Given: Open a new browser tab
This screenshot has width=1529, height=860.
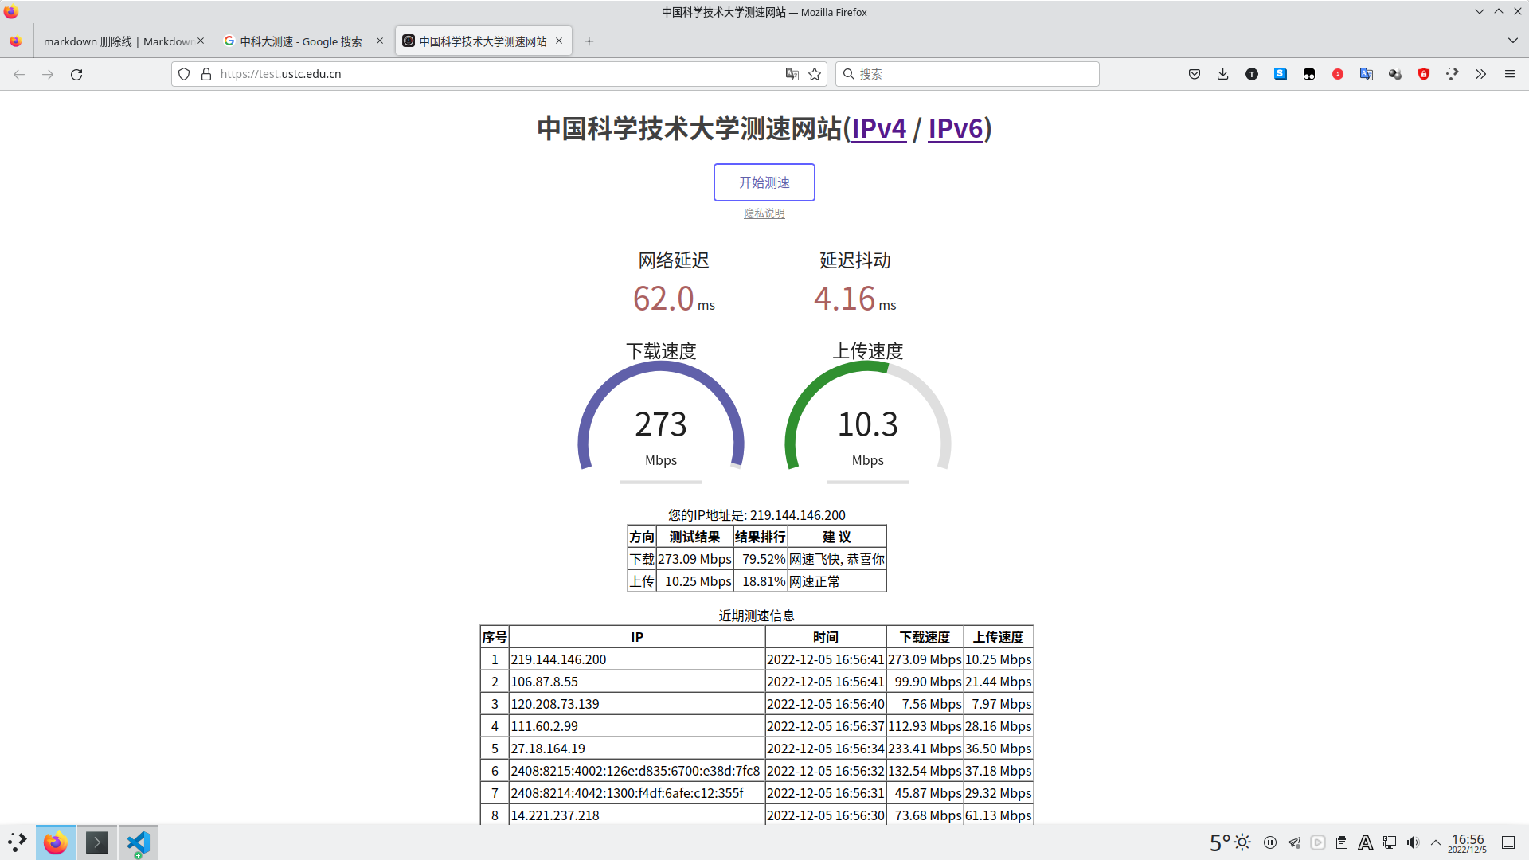Looking at the screenshot, I should pos(589,41).
